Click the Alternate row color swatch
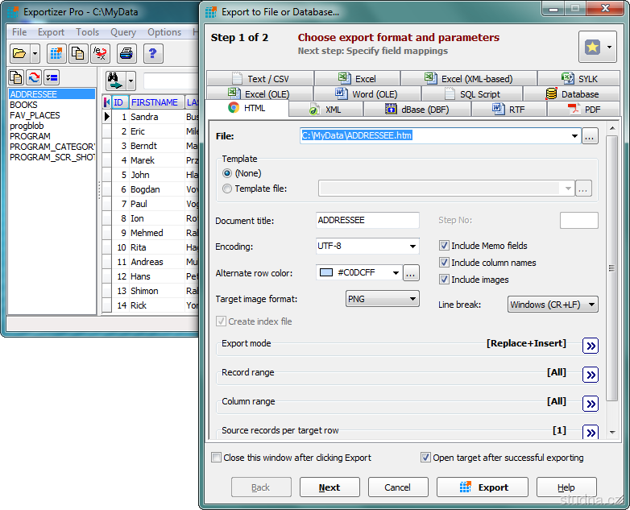 pos(326,273)
